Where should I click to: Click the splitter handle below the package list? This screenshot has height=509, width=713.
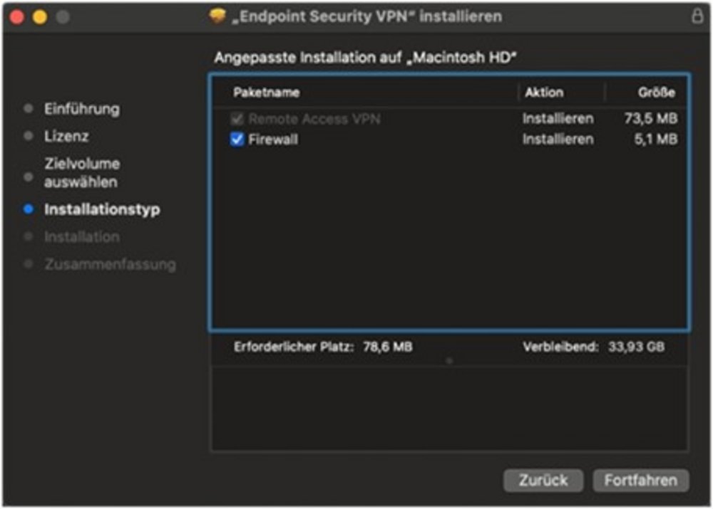[449, 361]
